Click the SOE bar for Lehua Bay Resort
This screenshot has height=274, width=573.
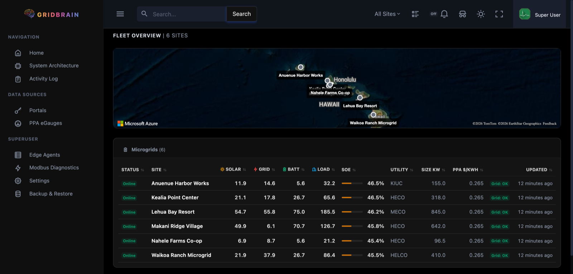pyautogui.click(x=352, y=212)
